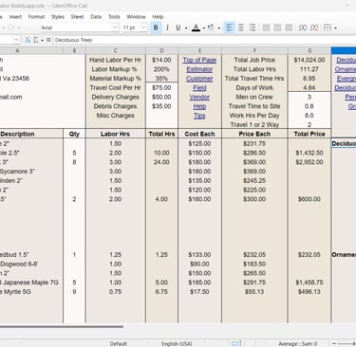The image size is (356, 347).
Task: Click the Japanese Maple 7G description cell
Action: [x=31, y=283]
